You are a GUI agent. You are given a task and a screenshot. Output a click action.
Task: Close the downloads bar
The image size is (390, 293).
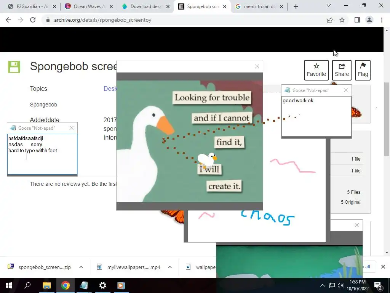point(383,267)
